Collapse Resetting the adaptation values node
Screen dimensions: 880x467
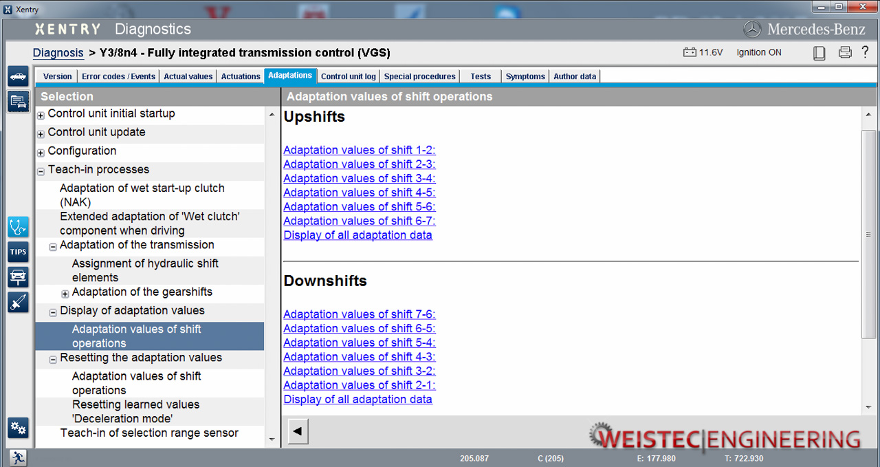pos(53,360)
